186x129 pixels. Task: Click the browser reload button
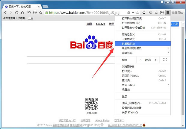[16, 13]
